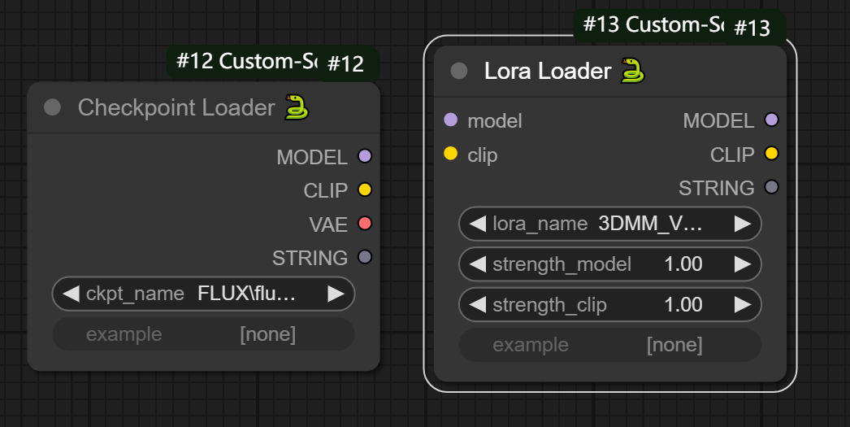
Task: Click the MODEL output socket on Checkpoint Loader
Action: pyautogui.click(x=365, y=156)
